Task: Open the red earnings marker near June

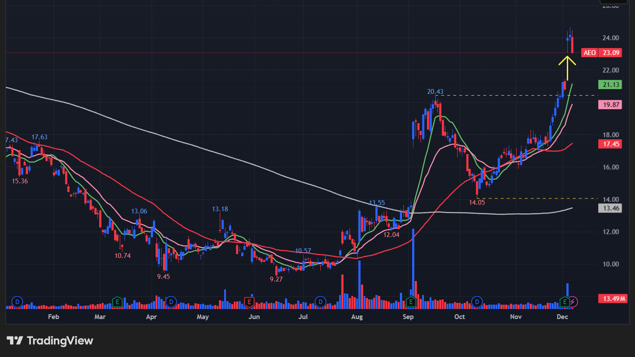Action: click(x=249, y=301)
